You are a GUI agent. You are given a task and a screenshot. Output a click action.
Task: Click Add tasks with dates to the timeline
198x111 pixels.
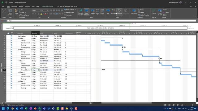click(x=100, y=28)
